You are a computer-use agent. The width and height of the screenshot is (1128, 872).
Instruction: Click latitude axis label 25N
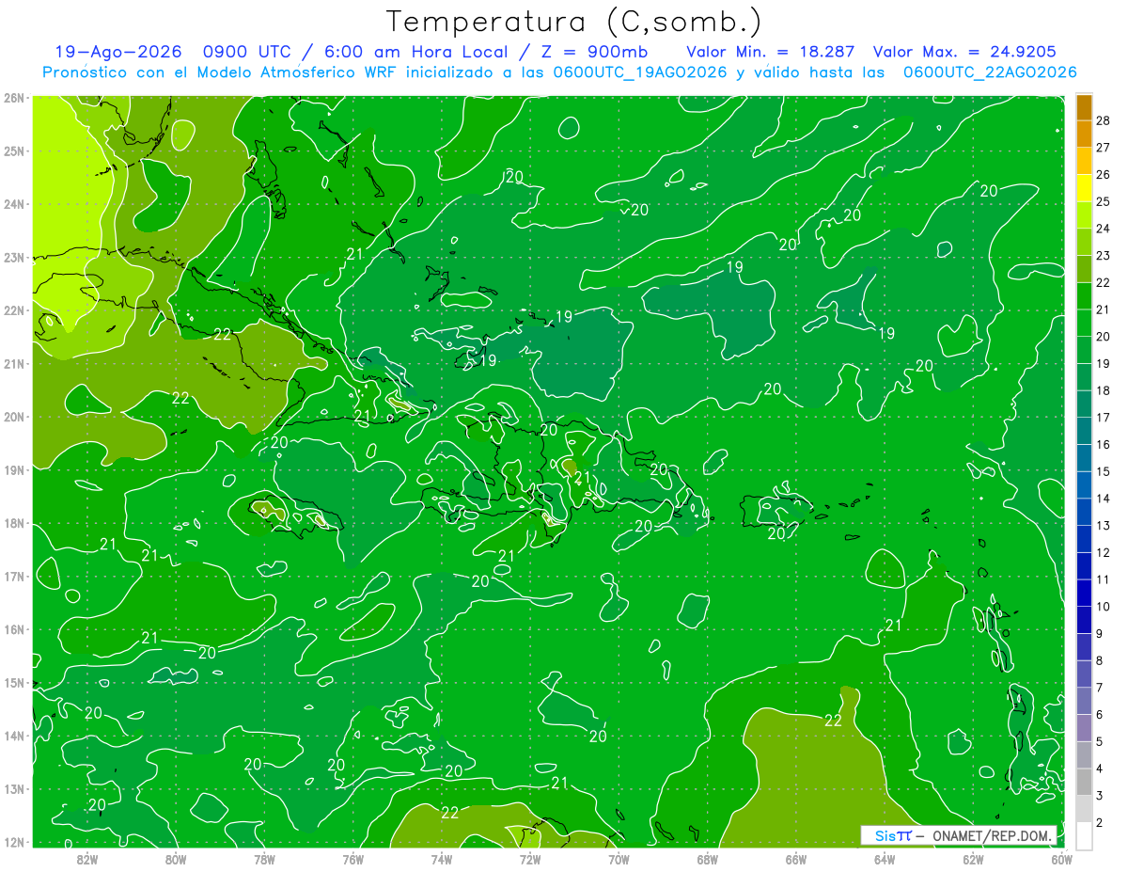(x=14, y=151)
